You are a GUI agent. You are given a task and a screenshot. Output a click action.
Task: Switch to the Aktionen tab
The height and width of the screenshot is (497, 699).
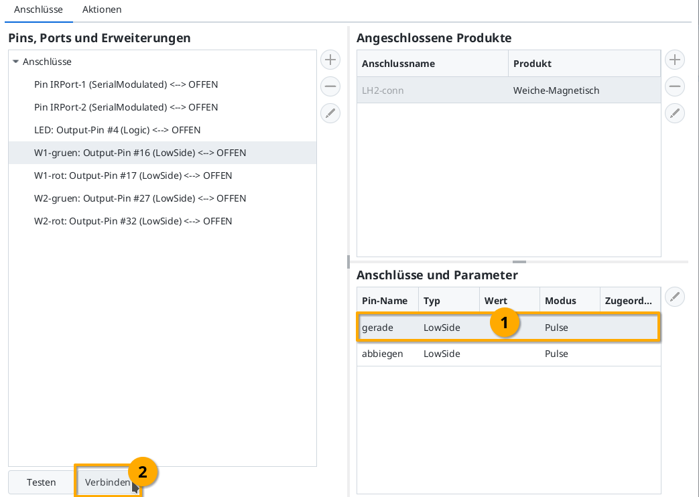101,9
